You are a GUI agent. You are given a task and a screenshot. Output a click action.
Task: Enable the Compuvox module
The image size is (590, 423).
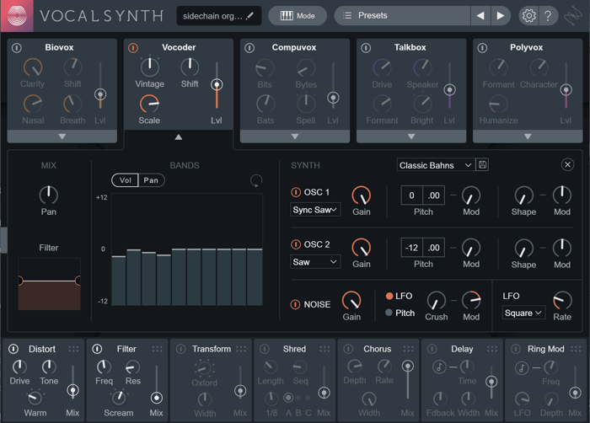tap(249, 48)
